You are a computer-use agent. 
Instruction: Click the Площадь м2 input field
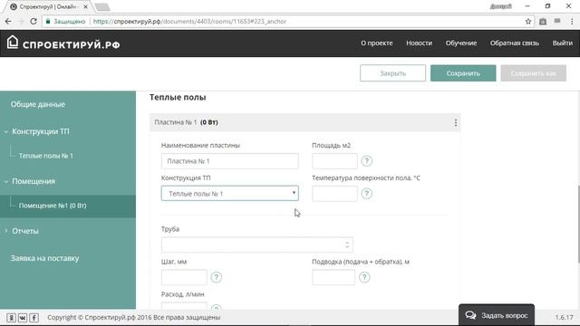[334, 161]
